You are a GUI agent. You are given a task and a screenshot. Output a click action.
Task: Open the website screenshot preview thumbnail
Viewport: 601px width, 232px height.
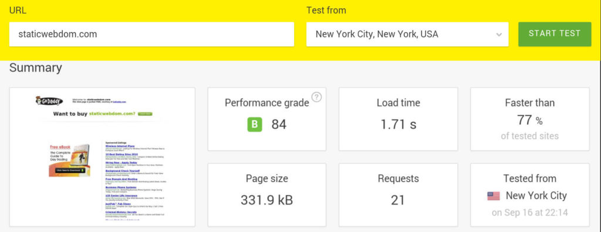[x=102, y=156]
